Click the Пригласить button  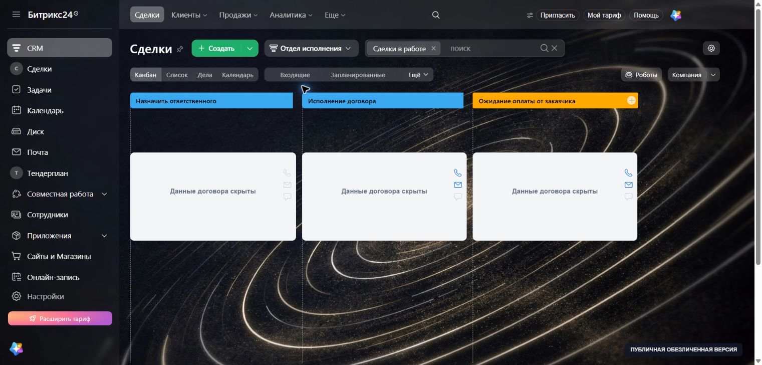(x=558, y=15)
